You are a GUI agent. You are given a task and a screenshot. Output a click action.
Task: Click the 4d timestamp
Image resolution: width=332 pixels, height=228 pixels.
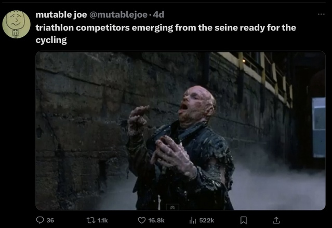(158, 15)
